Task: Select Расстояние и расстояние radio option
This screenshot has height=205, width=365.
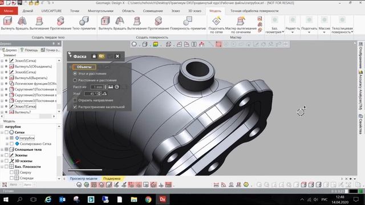Action: tap(75, 80)
